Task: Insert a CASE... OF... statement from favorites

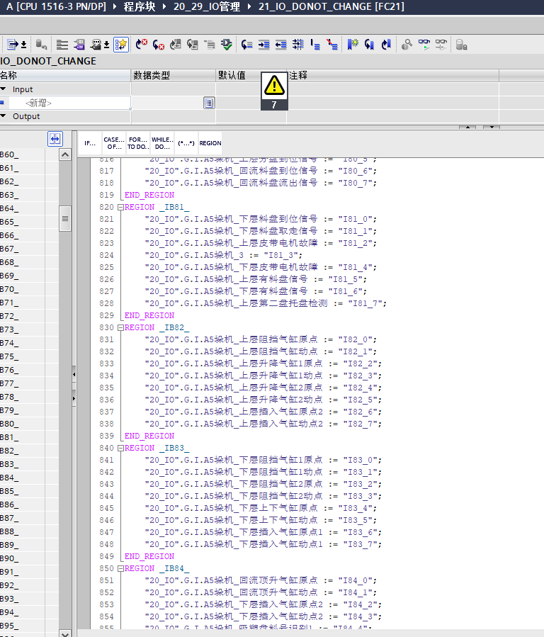Action: (x=114, y=143)
